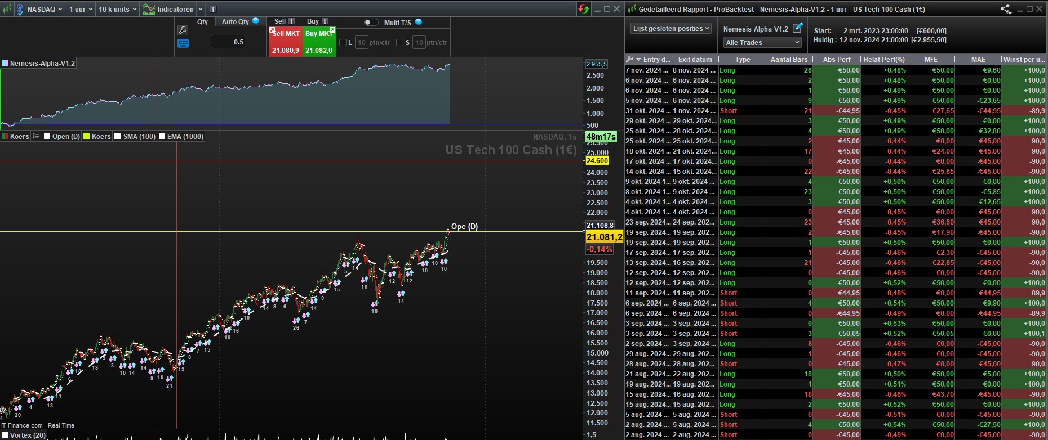The width and height of the screenshot is (1048, 440).
Task: Click the blue keyboard shortcuts icon
Action: (183, 43)
